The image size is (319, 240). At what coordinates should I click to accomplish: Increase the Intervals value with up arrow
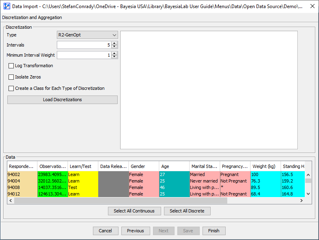point(114,43)
